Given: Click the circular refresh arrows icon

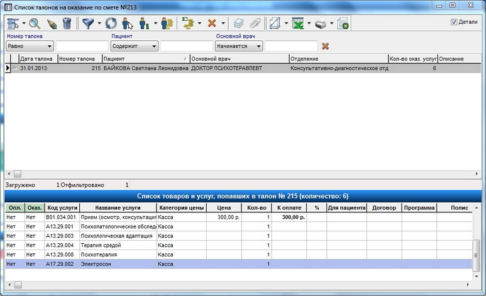Looking at the screenshot, I should coord(111,23).
